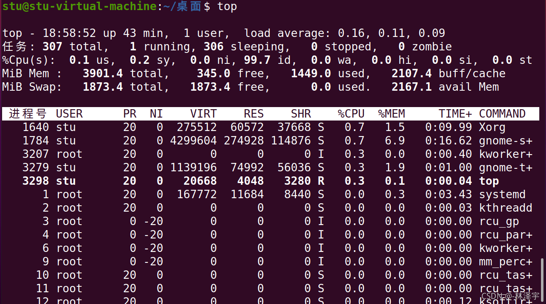Click the 进程号 column header
Viewport: 546px width, 304px height.
(x=28, y=114)
